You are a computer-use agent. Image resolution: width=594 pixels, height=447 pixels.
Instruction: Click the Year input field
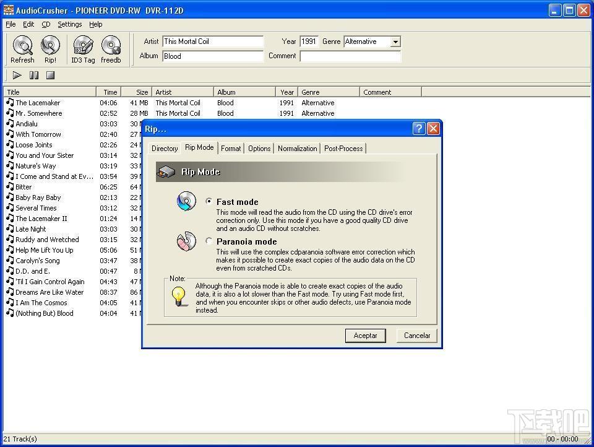309,41
